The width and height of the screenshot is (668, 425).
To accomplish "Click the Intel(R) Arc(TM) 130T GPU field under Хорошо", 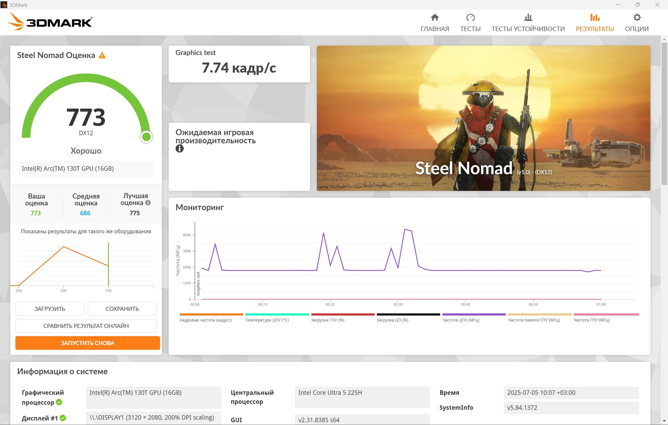I will coord(86,168).
